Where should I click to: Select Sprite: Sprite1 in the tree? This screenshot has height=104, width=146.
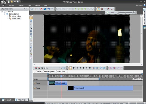coord(14,14)
